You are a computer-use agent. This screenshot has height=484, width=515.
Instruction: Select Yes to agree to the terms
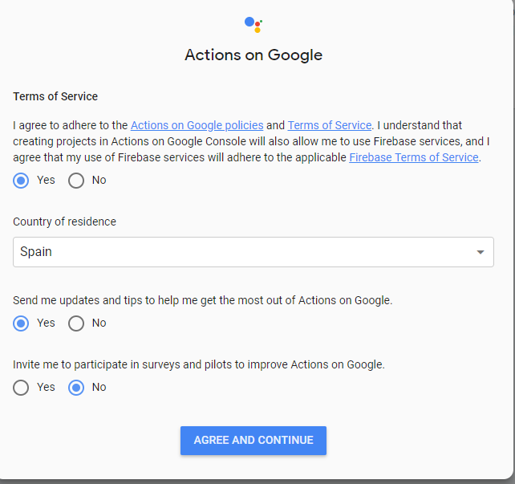tap(22, 181)
